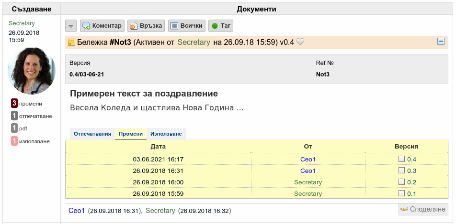The image size is (456, 224).
Task: Open version 0.2 link
Action: 411,182
